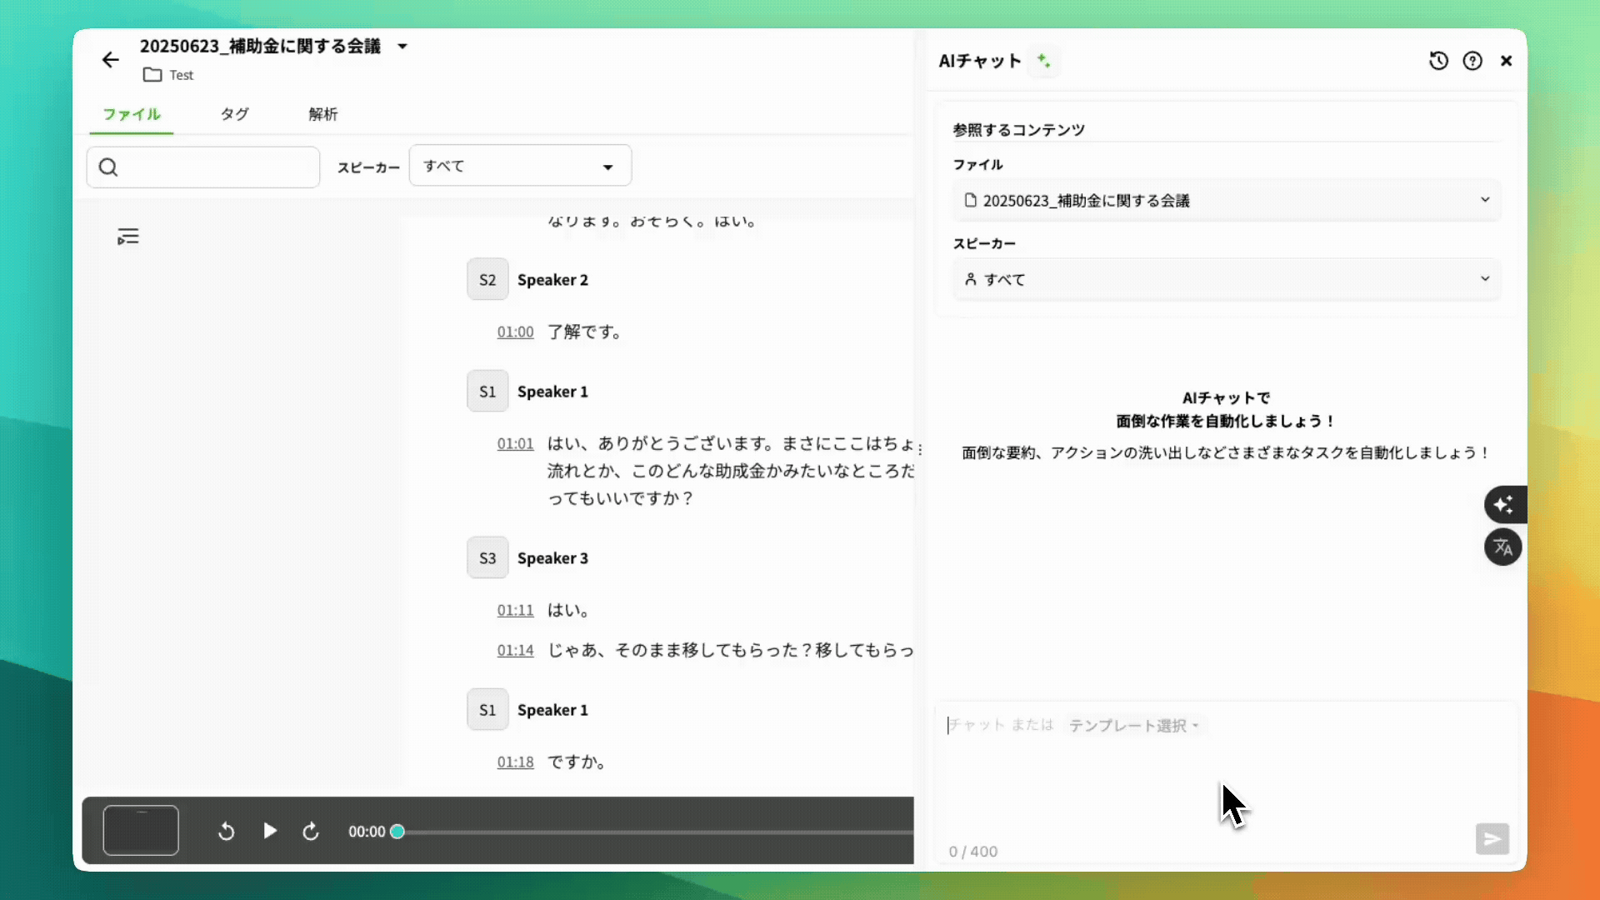
Task: Open the スピーカー すべて filter dropdown
Action: point(520,166)
